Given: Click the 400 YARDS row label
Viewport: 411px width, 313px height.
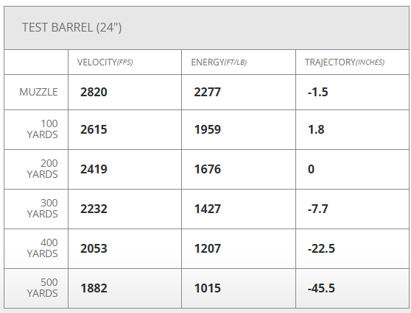Looking at the screenshot, I should 42,248.
